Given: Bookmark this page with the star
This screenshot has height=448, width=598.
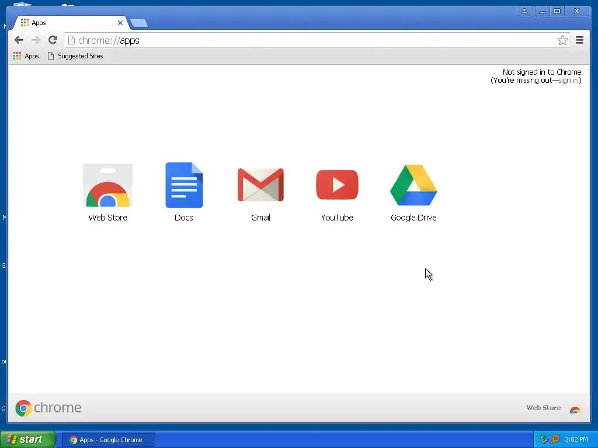Looking at the screenshot, I should pyautogui.click(x=562, y=40).
